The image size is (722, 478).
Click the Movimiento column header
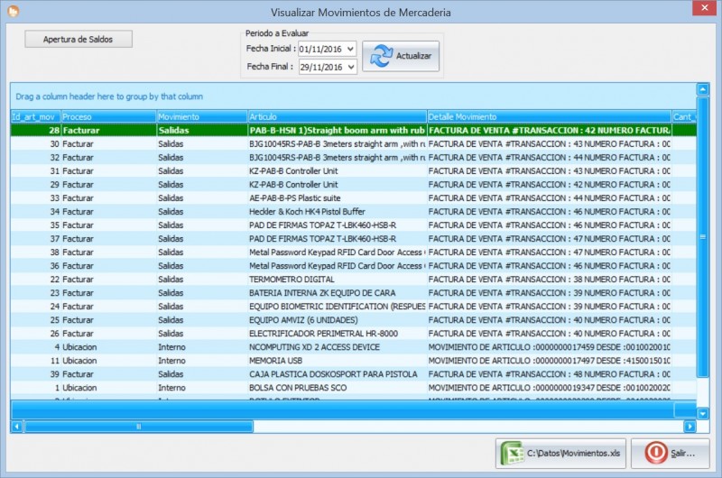(x=201, y=117)
